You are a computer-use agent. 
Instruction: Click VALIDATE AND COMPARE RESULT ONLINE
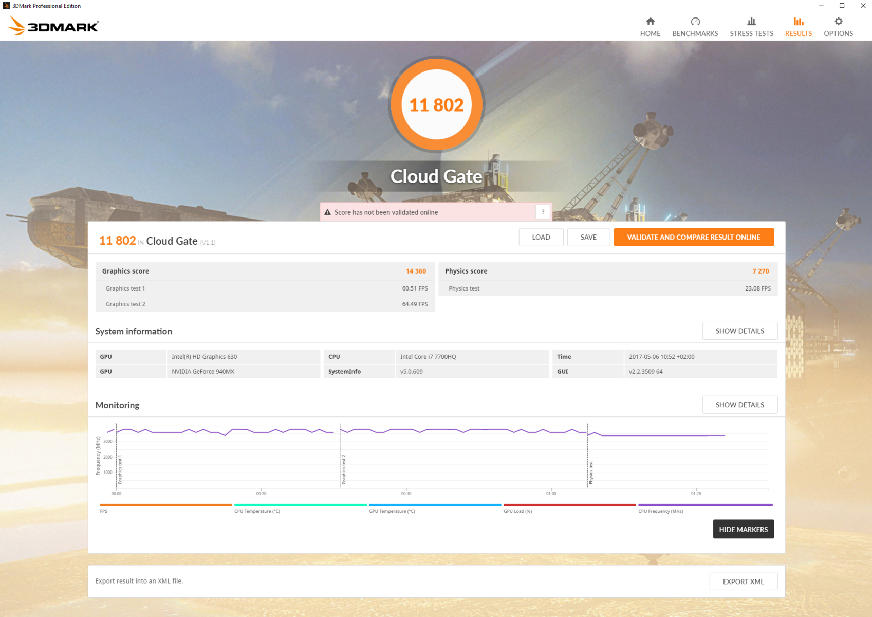pyautogui.click(x=694, y=237)
